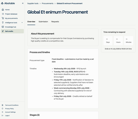Click the Logout arrow icon
Viewport: 138px width, 119px height.
(2, 115)
